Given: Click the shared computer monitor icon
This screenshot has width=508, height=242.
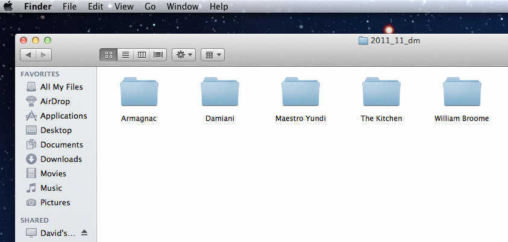Looking at the screenshot, I should click(31, 233).
